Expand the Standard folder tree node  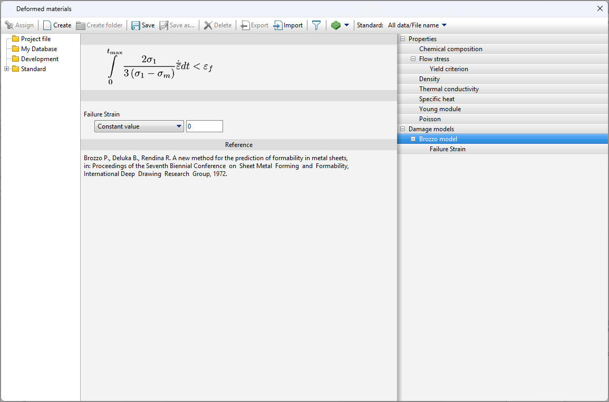(6, 69)
